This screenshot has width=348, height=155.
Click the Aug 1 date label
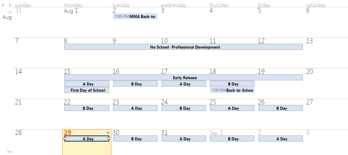point(71,11)
